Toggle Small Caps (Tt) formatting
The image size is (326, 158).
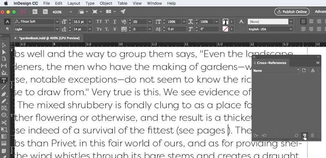point(99,29)
